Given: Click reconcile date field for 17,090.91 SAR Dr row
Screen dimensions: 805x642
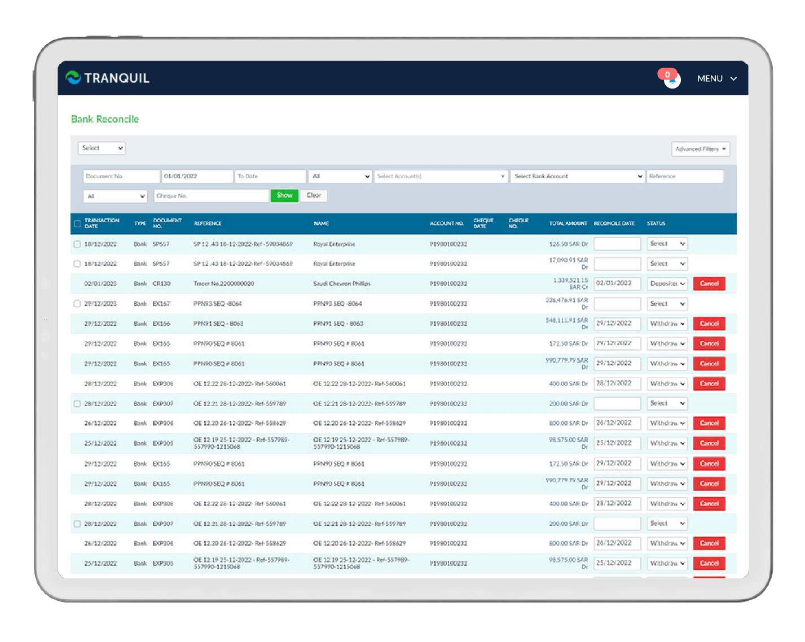Looking at the screenshot, I should pyautogui.click(x=617, y=263).
